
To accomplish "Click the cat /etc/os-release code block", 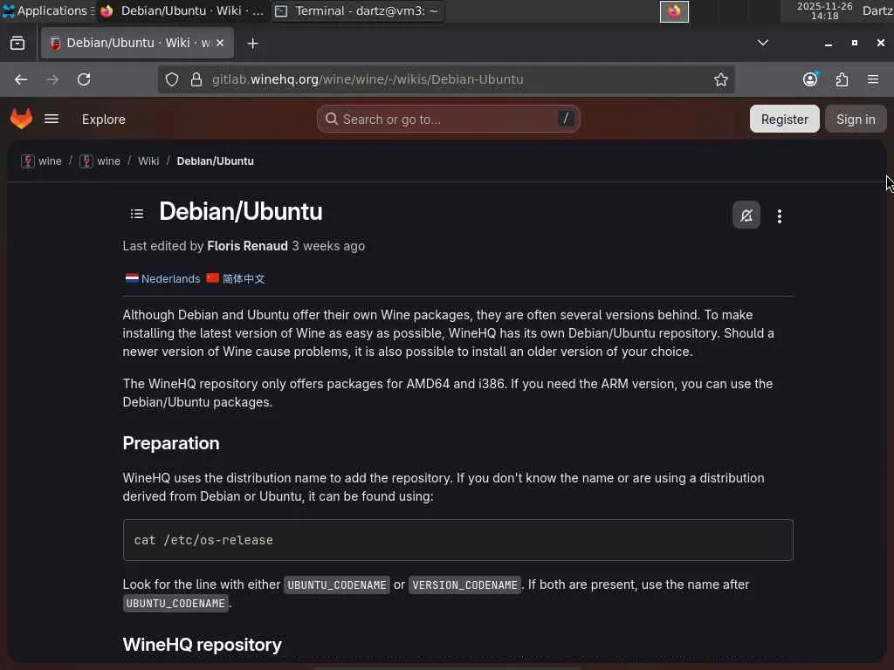I will pyautogui.click(x=457, y=540).
